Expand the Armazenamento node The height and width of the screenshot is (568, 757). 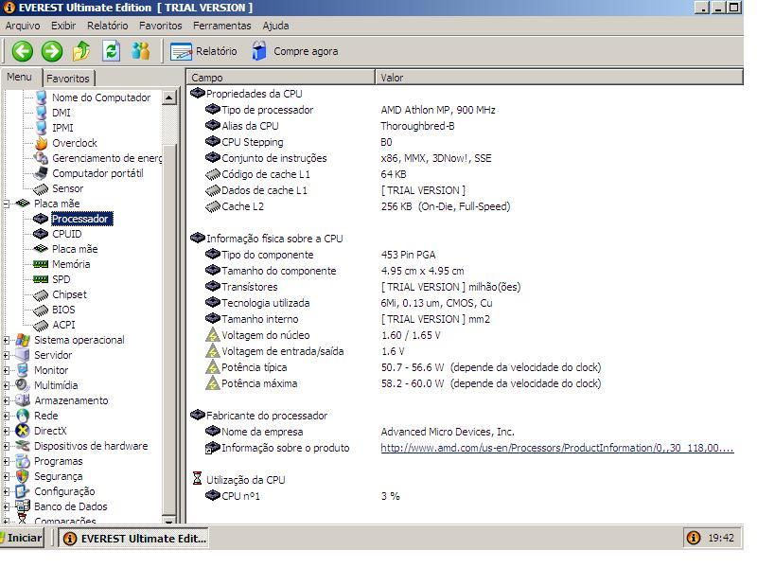7,400
